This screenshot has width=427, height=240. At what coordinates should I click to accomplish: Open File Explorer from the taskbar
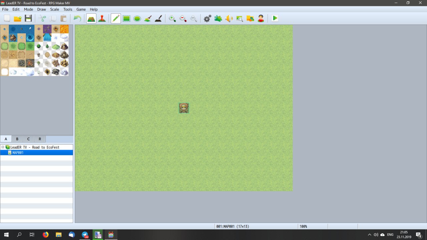coord(59,235)
